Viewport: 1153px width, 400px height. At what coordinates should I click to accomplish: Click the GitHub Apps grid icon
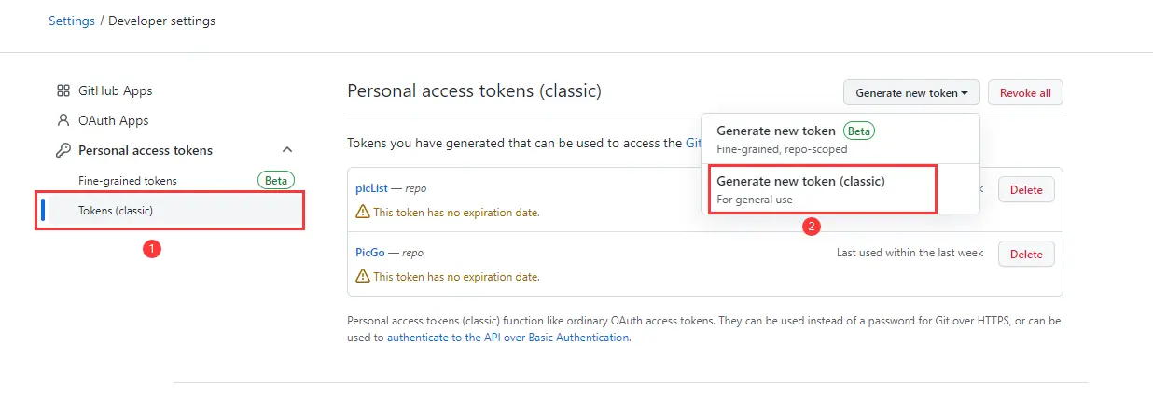pyautogui.click(x=63, y=90)
